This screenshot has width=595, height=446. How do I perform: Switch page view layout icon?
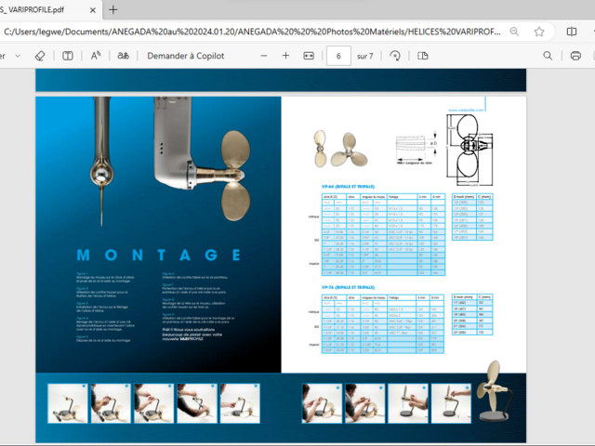point(423,56)
